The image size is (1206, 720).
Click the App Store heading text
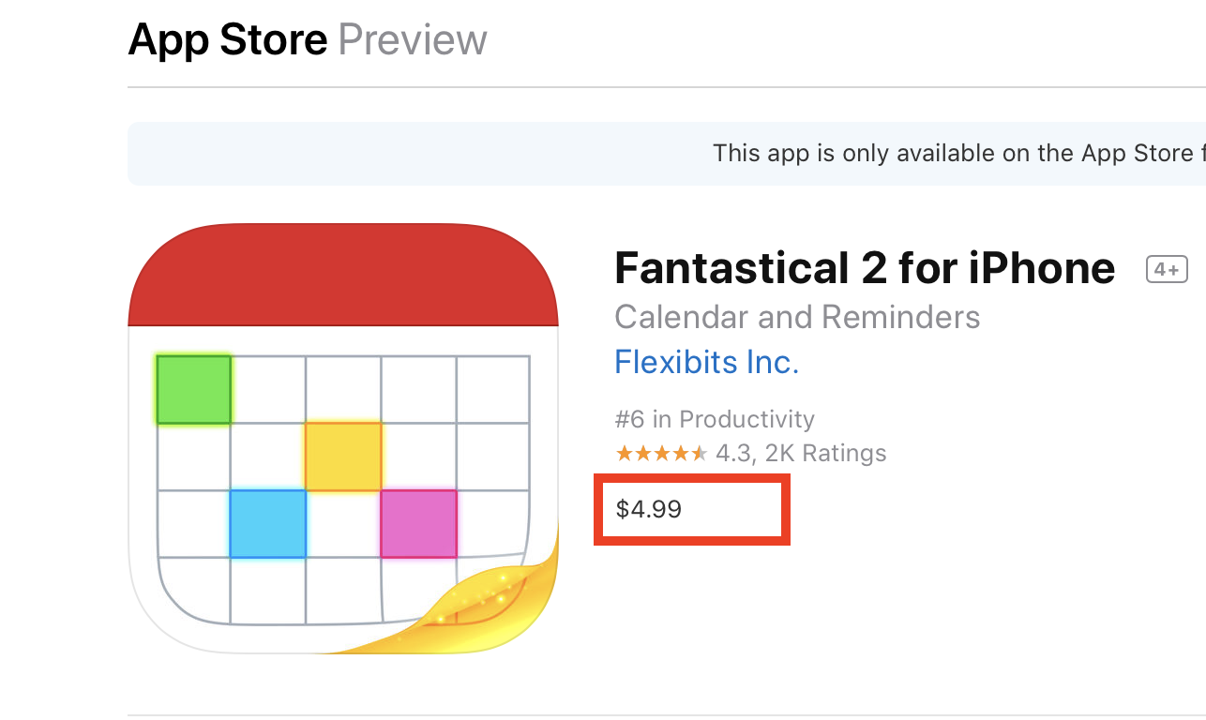tap(228, 39)
